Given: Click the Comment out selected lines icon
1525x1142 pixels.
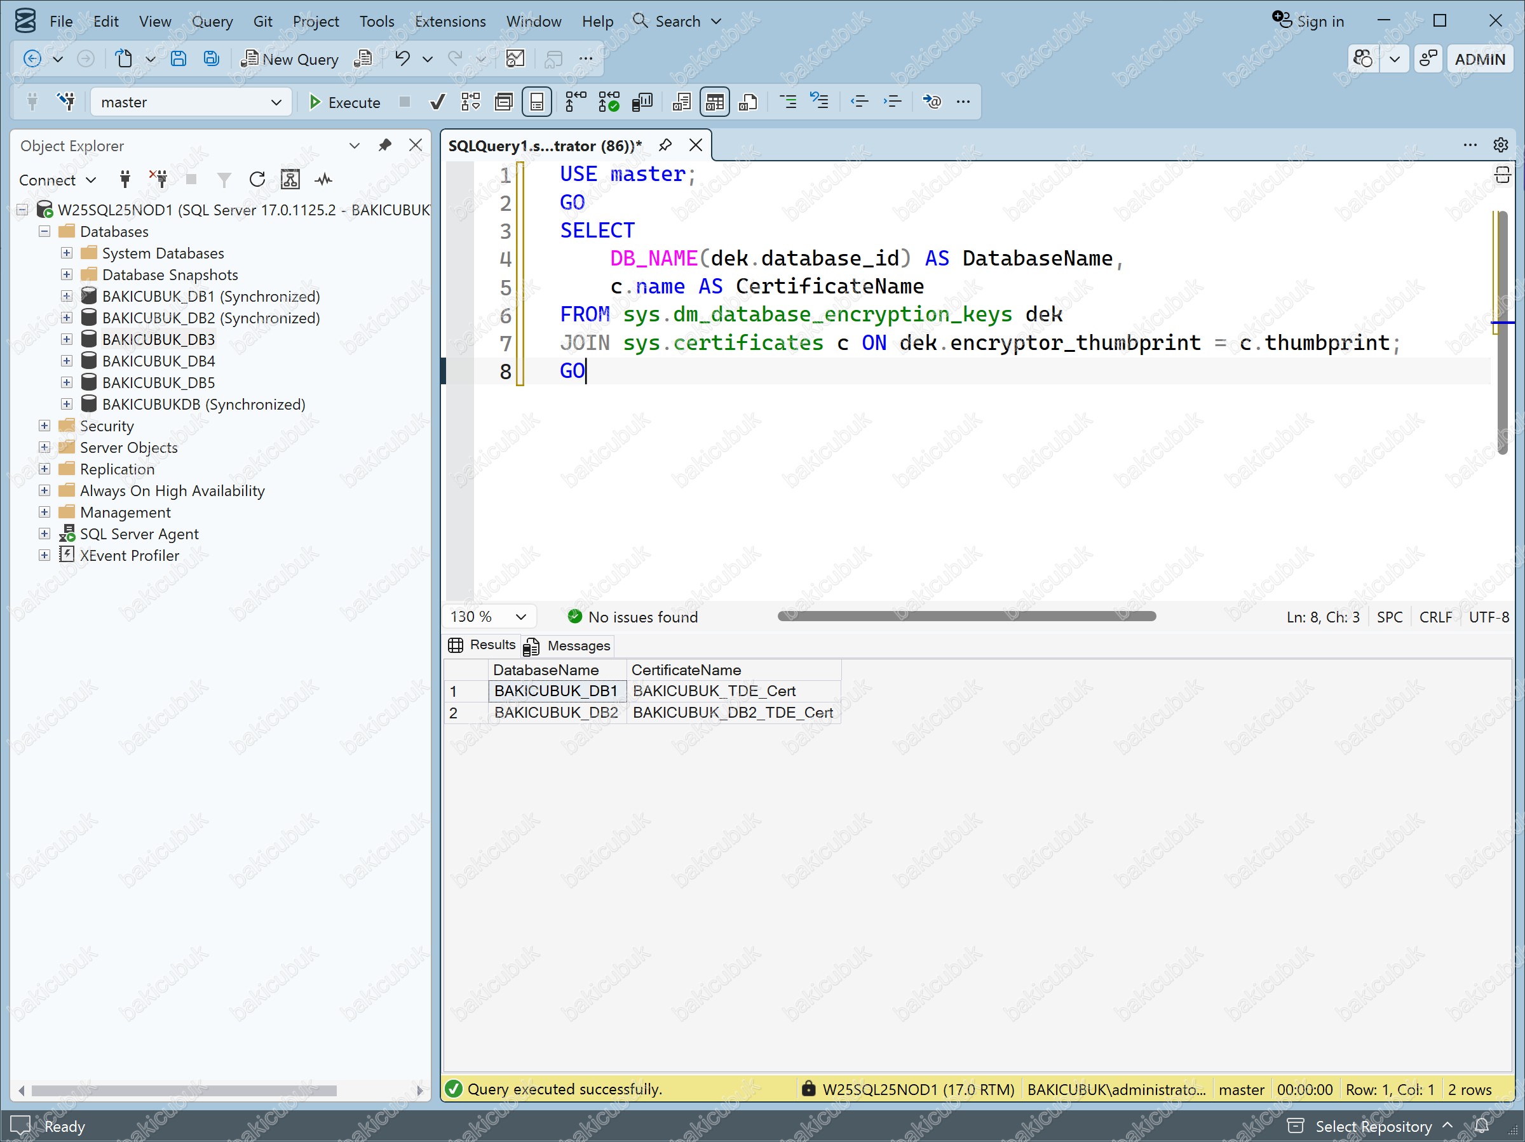Looking at the screenshot, I should (x=787, y=102).
